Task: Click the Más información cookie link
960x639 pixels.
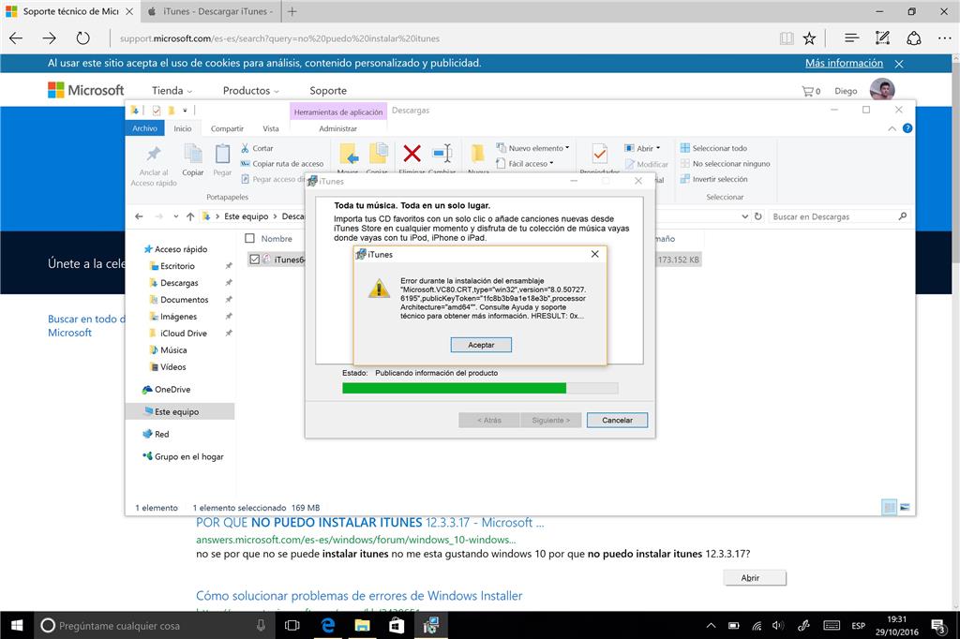Action: (x=844, y=63)
